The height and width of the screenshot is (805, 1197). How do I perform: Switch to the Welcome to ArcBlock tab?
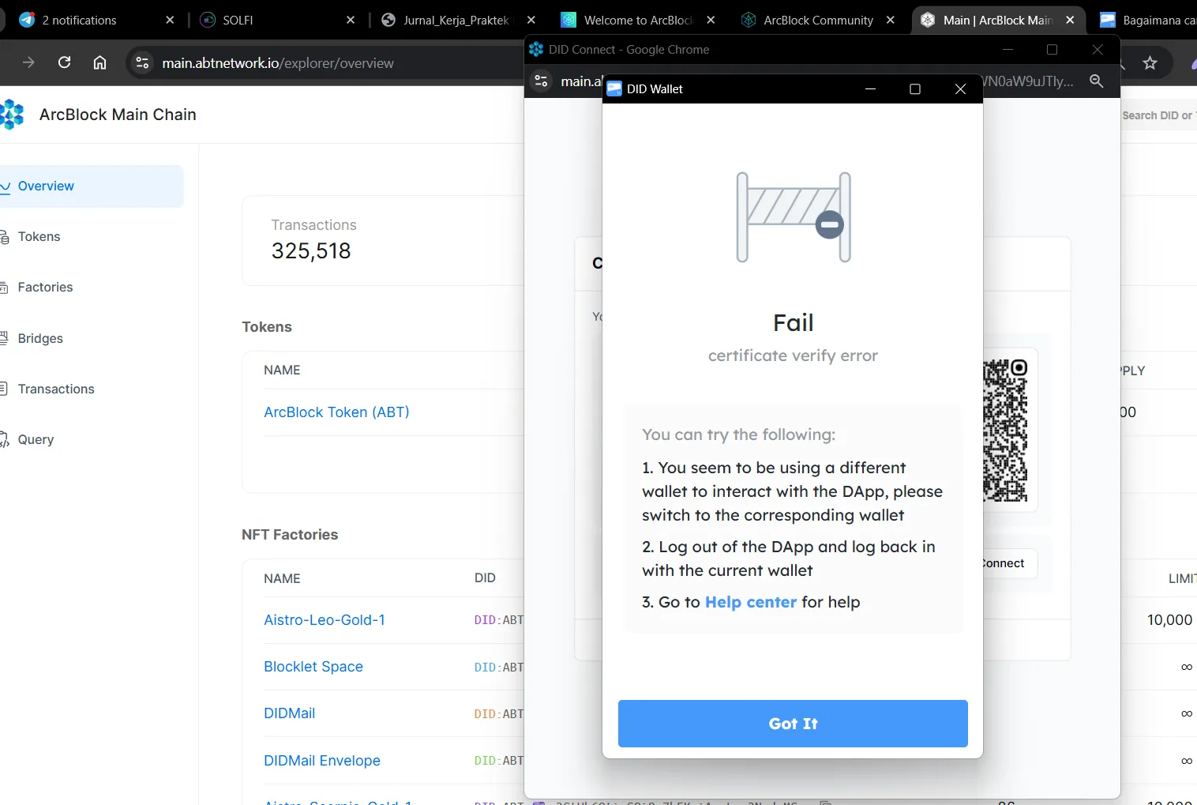click(638, 20)
